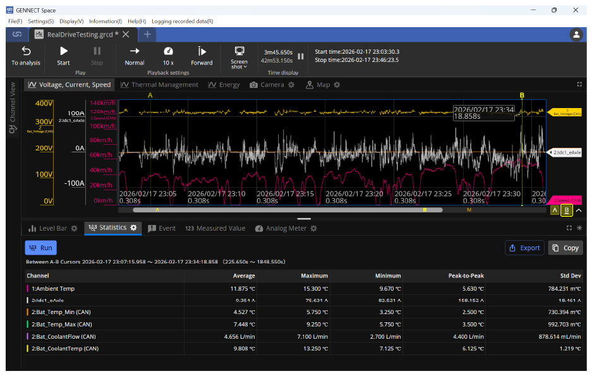The height and width of the screenshot is (376, 592).
Task: Open Analog Meter settings gear
Action: click(x=313, y=228)
